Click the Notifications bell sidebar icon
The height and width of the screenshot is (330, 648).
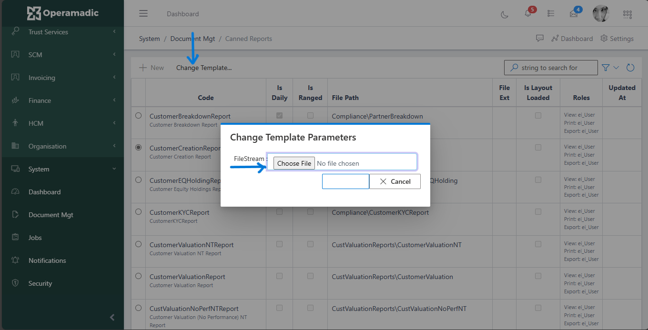[x=15, y=260]
